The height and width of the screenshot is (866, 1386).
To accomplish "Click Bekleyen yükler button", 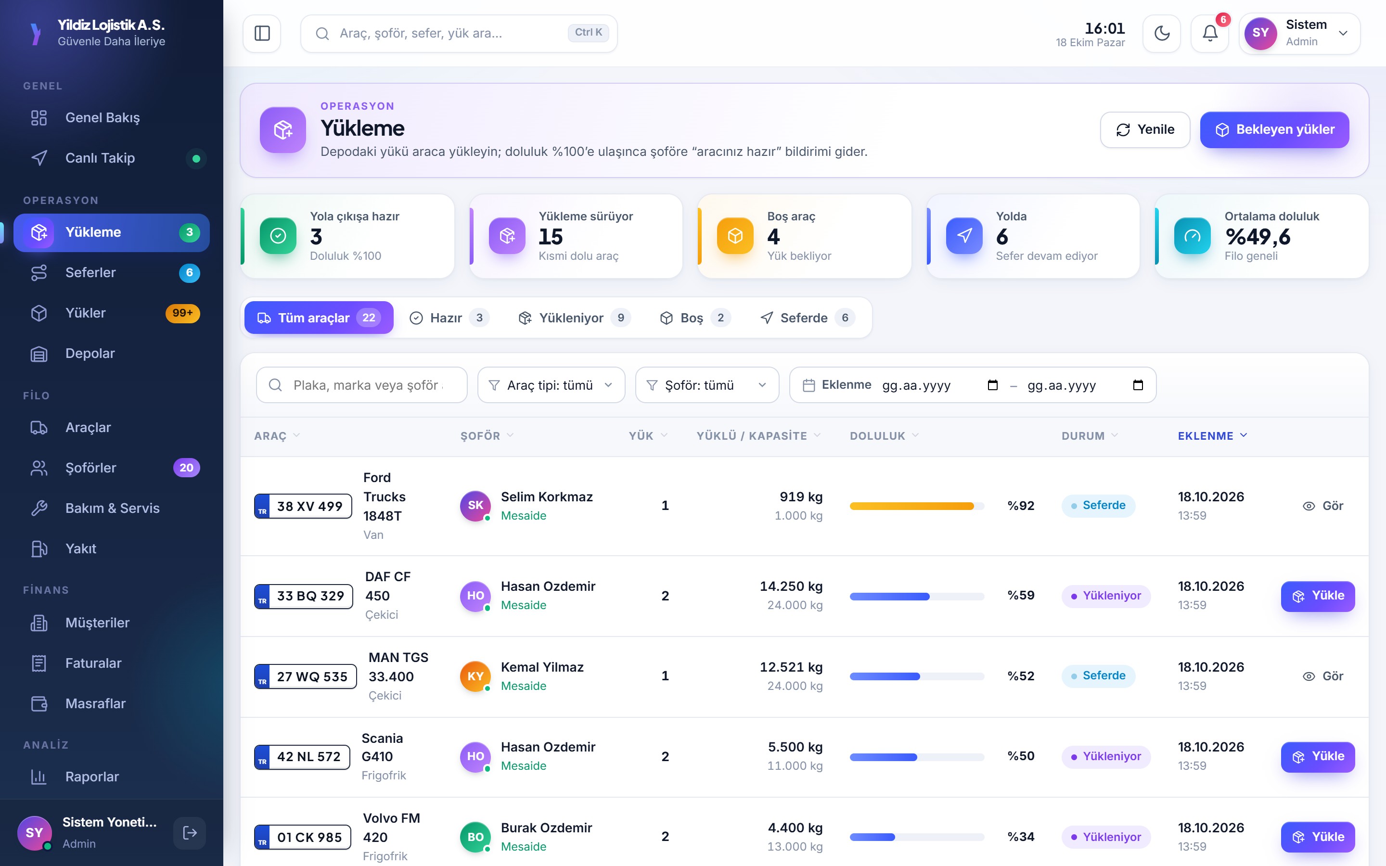I will coord(1274,129).
